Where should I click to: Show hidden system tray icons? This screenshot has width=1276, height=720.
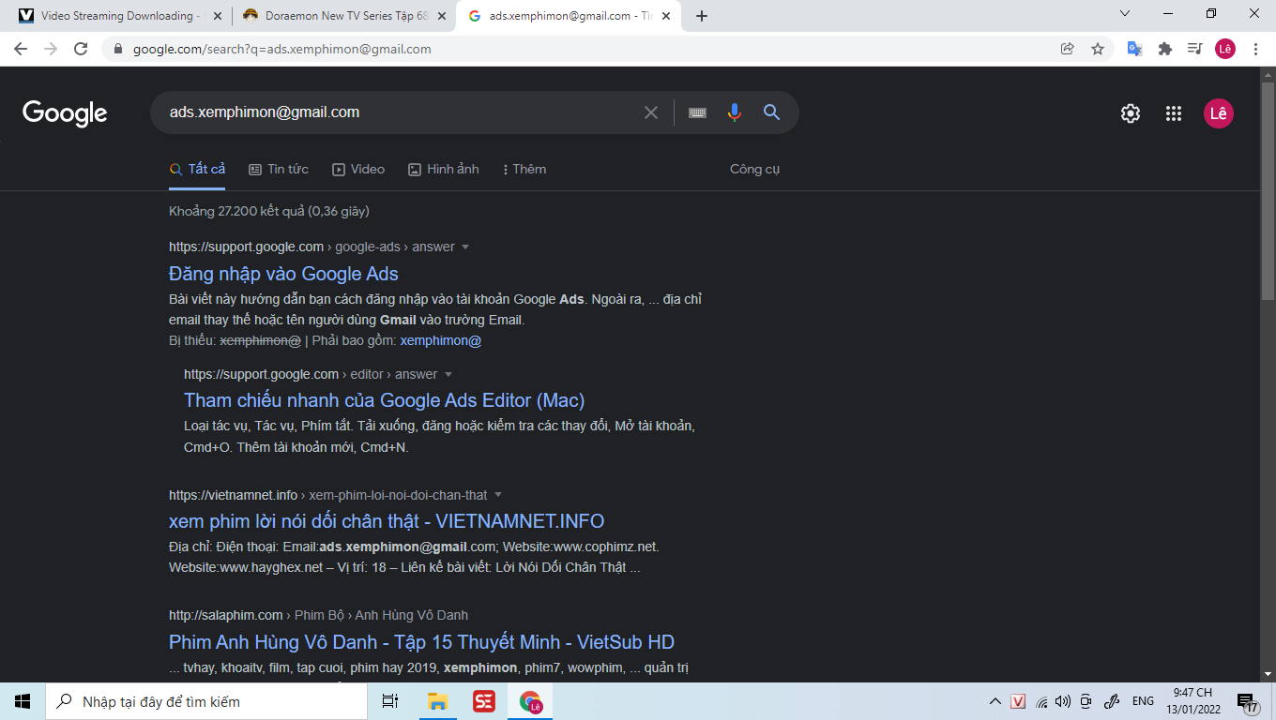(x=995, y=701)
